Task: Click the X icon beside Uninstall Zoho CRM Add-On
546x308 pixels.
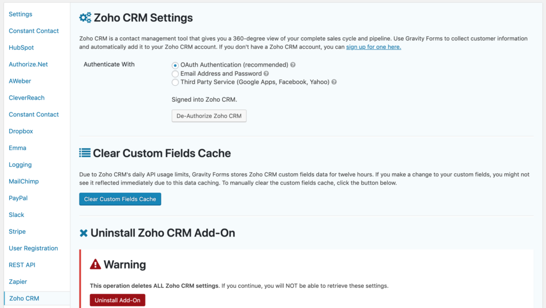Action: click(83, 233)
